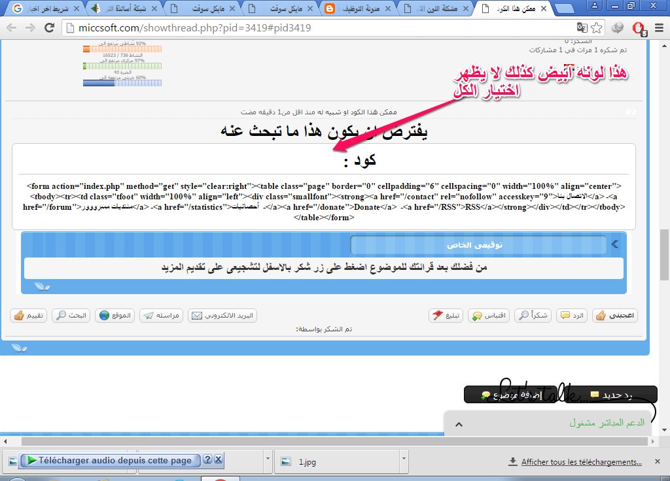Click the مراسله private message button
The image size is (670, 481).
[161, 316]
